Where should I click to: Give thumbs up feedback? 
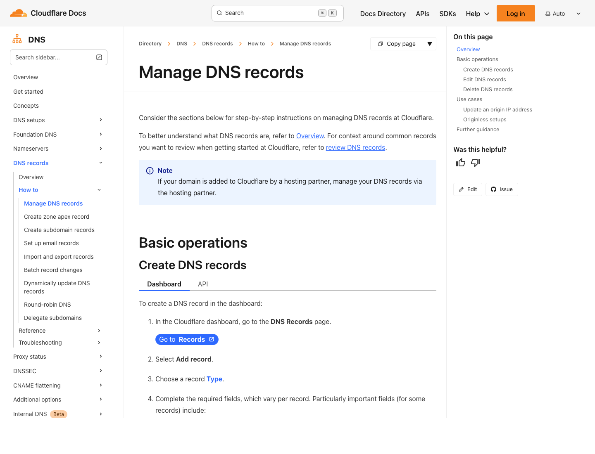460,163
